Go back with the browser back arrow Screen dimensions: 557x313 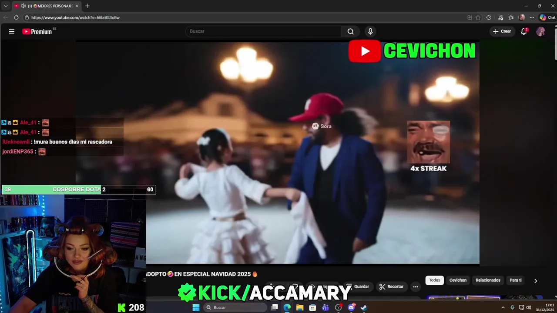6,17
